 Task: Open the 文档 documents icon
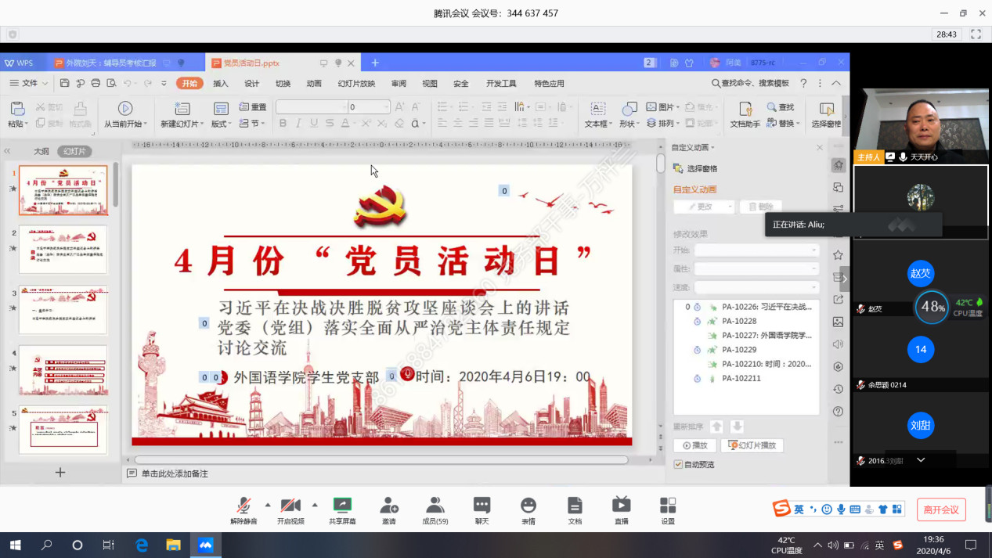pos(575,505)
